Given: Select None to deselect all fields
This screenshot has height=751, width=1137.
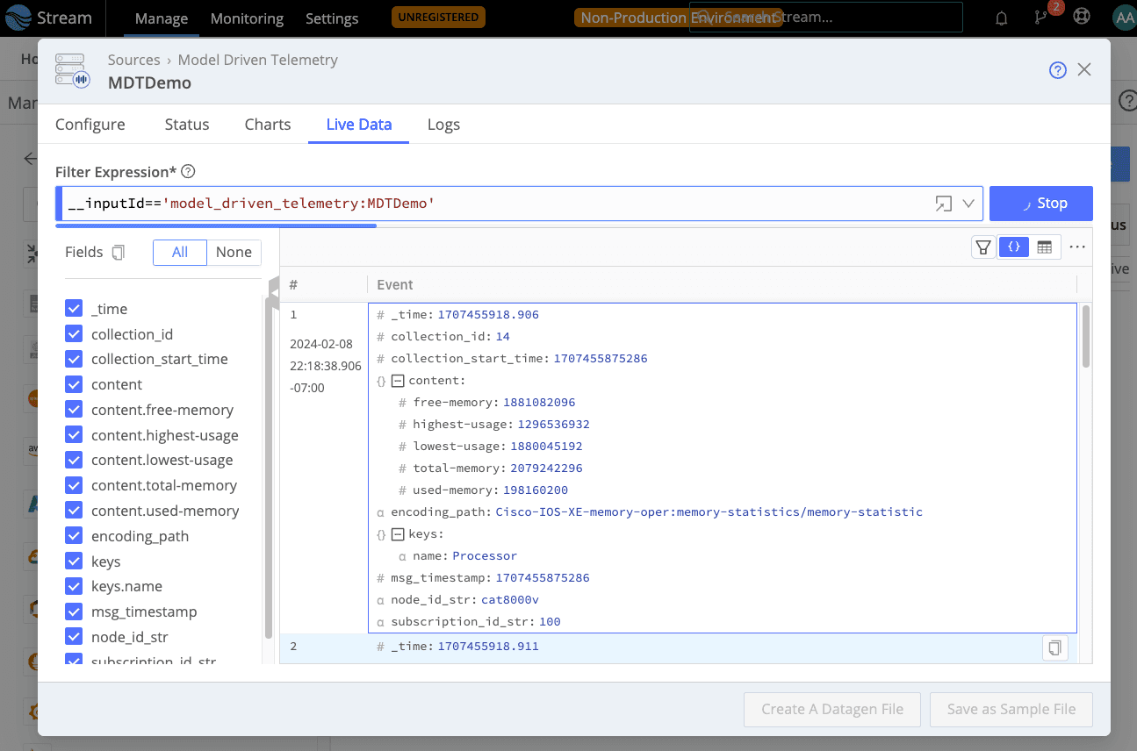Looking at the screenshot, I should (234, 253).
